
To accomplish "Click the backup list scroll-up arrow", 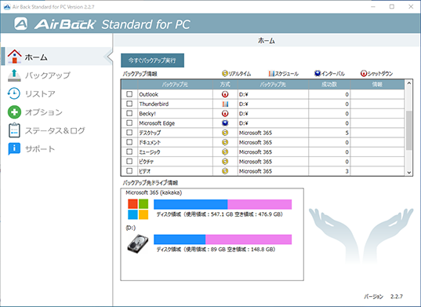I will click(x=409, y=83).
